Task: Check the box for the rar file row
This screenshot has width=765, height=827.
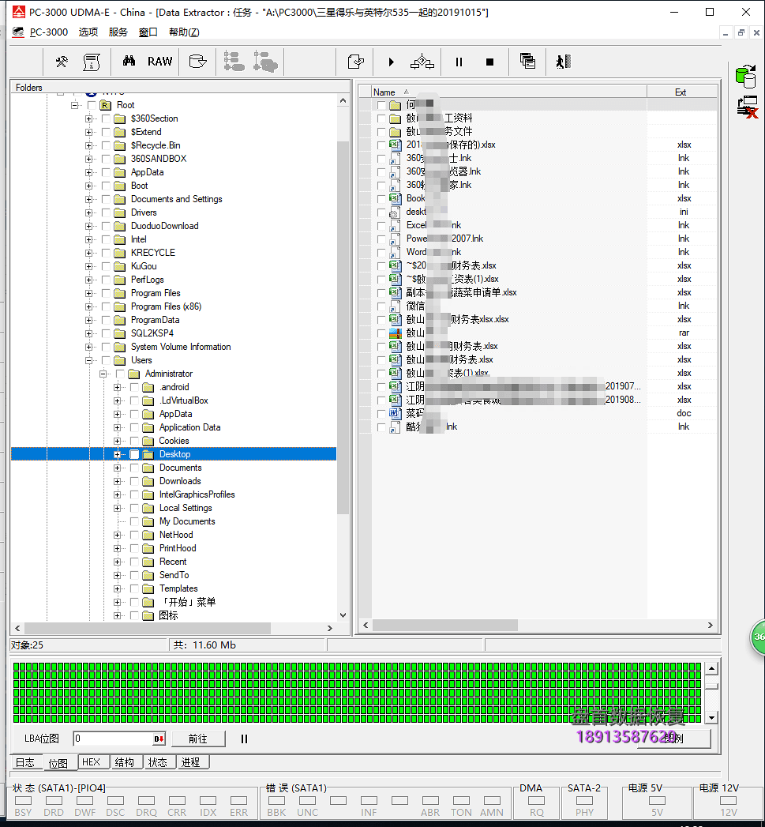Action: pyautogui.click(x=381, y=333)
